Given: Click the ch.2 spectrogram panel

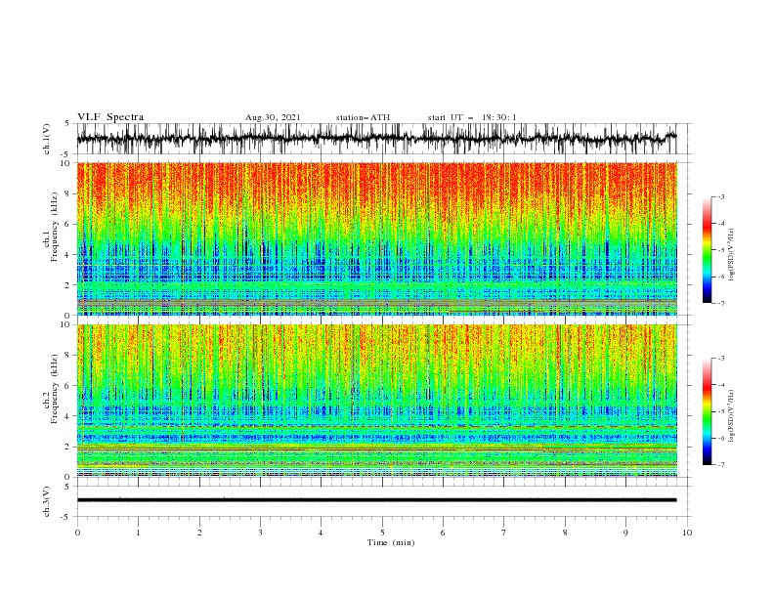Looking at the screenshot, I should click(377, 401).
